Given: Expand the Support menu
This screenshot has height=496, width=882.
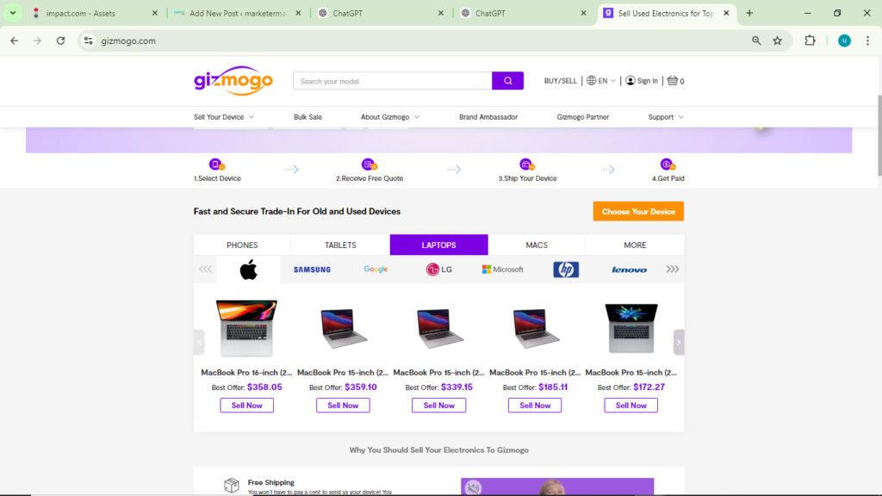Looking at the screenshot, I should pyautogui.click(x=666, y=117).
